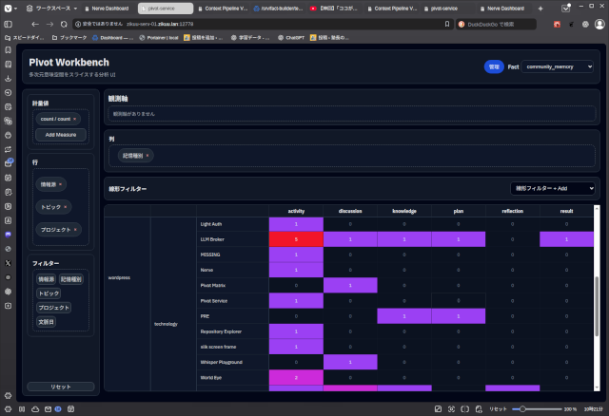The image size is (609, 416).
Task: Open the site security info icon
Action: tap(78, 24)
